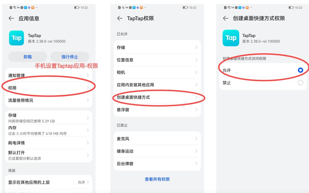Open 悬浮窗 permission
Viewport: 309px width, 193px height.
click(157, 110)
